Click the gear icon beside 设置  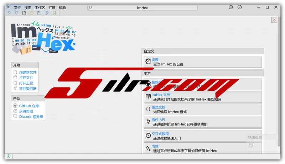(148, 62)
